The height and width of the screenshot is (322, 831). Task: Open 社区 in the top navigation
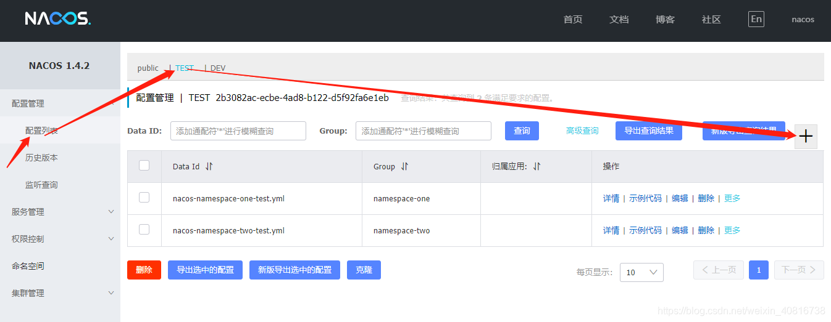click(712, 19)
